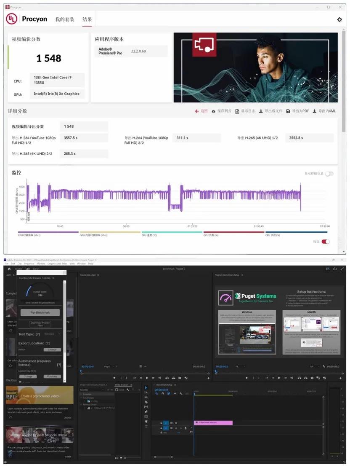Enable timeline snapping with the magnet icon

click(163, 393)
